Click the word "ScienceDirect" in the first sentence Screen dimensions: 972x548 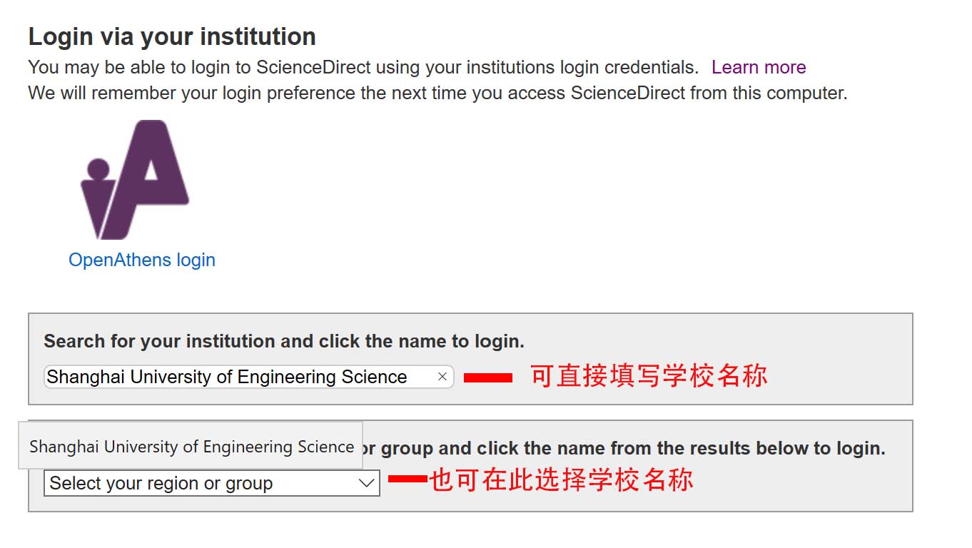click(313, 67)
